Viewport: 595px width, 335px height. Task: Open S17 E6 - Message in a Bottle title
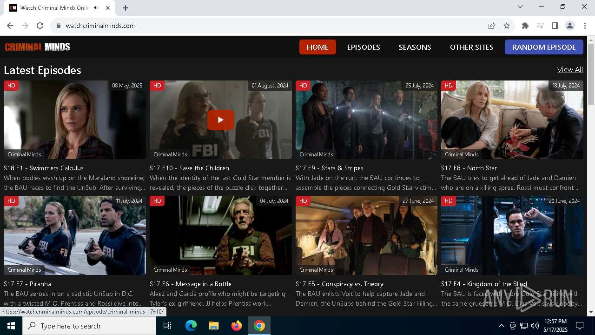pyautogui.click(x=191, y=284)
